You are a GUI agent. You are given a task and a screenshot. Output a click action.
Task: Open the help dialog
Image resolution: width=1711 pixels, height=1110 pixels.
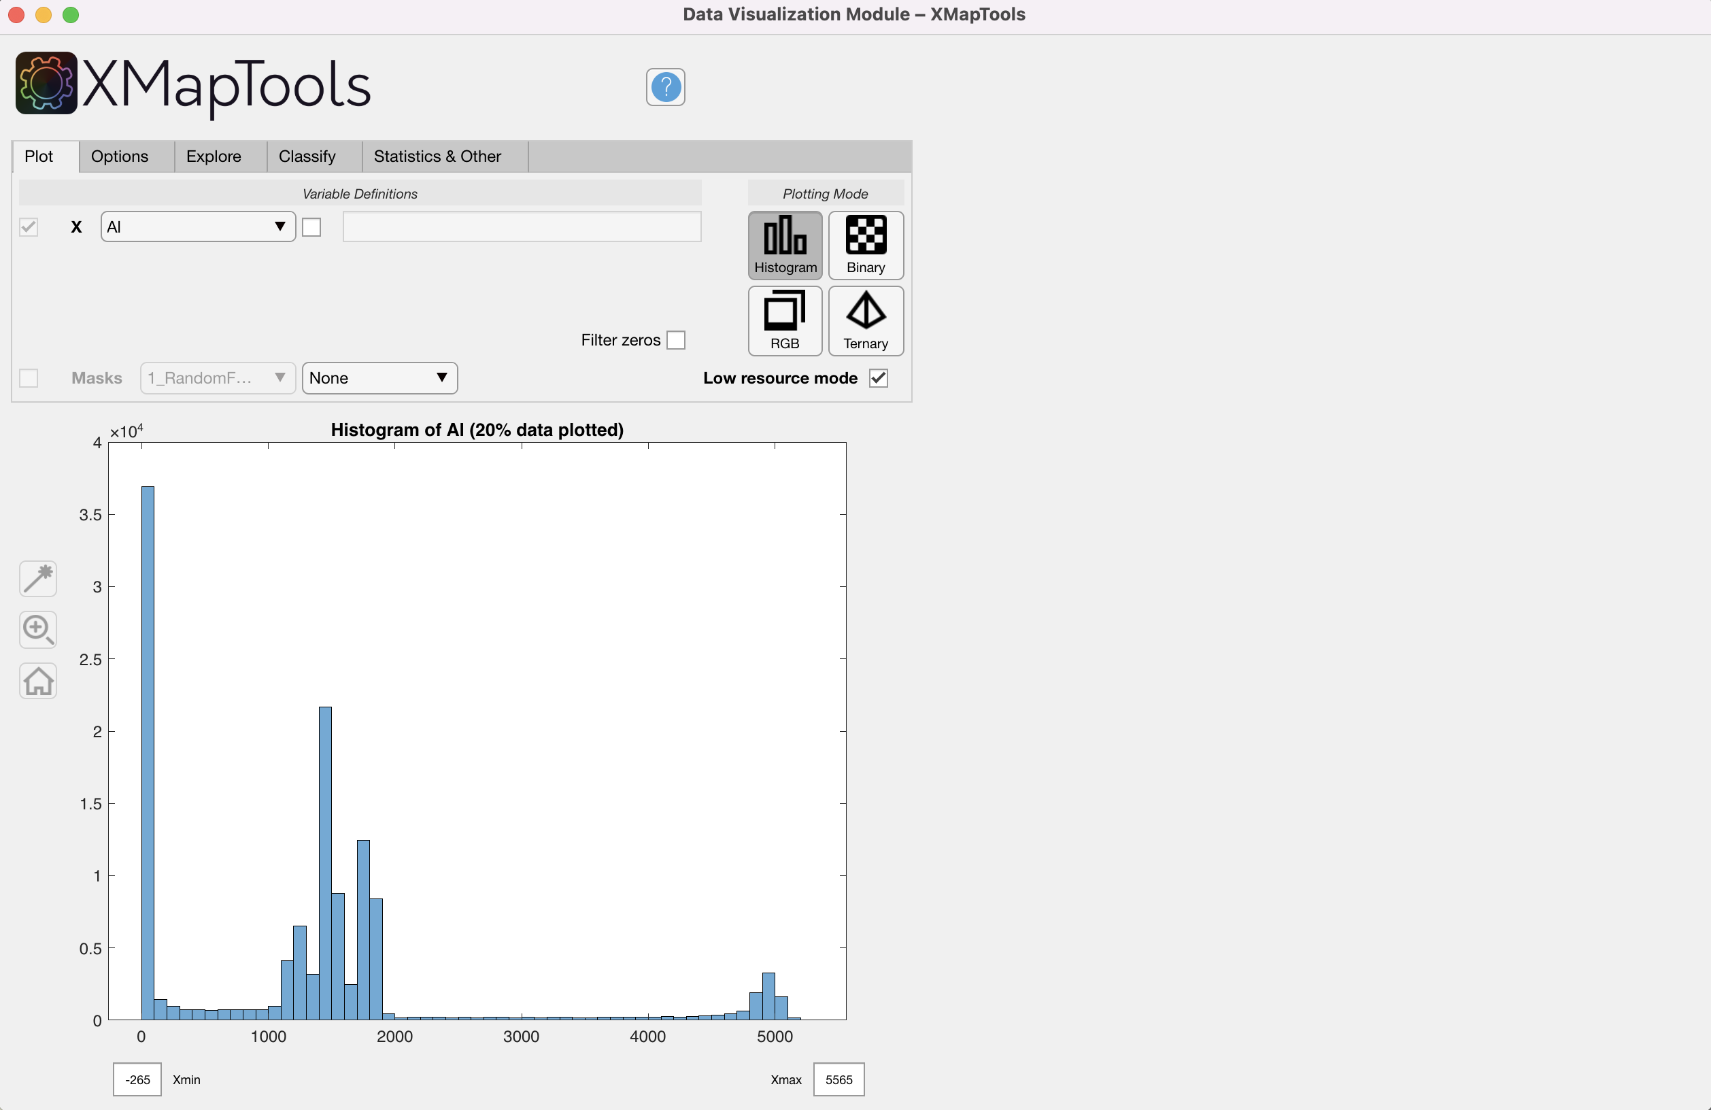point(664,87)
